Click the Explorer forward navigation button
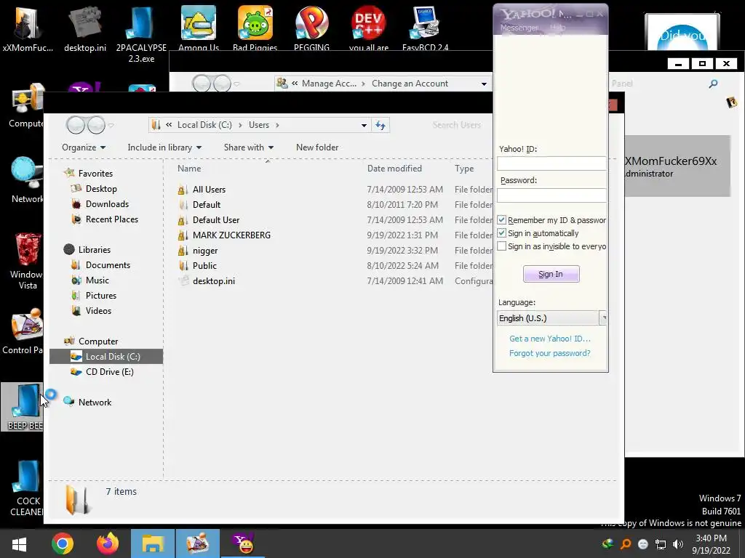 97,125
